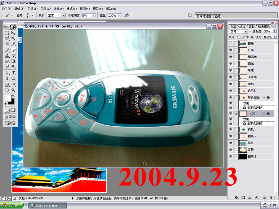Click the tool preset picker button
The height and width of the screenshot is (209, 279).
(9, 15)
